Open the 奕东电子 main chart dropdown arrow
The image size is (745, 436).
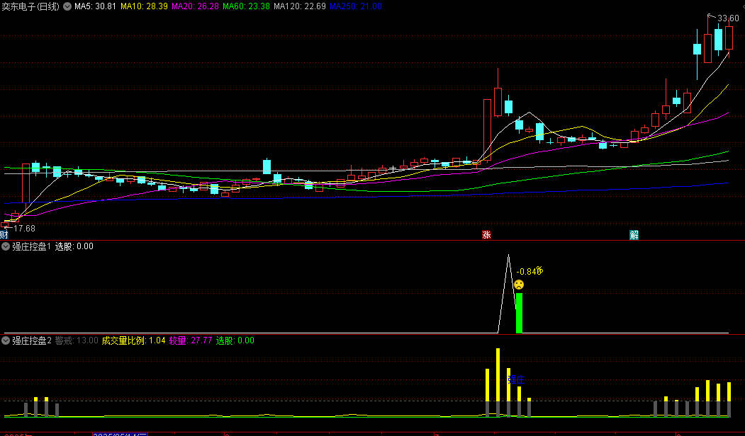tap(67, 6)
